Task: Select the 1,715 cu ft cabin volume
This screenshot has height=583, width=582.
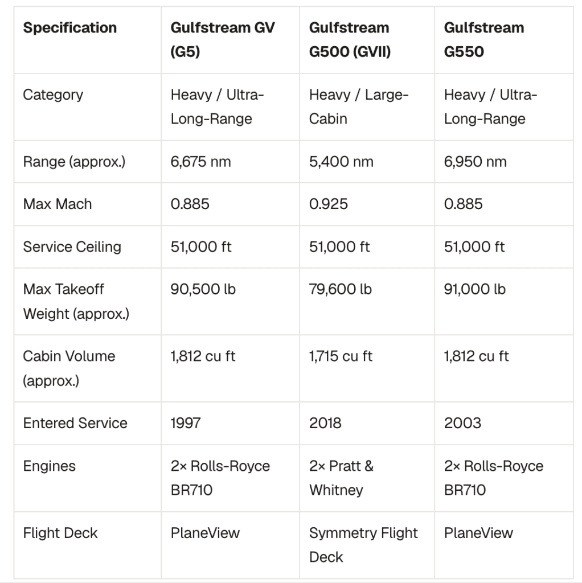Action: pos(341,356)
